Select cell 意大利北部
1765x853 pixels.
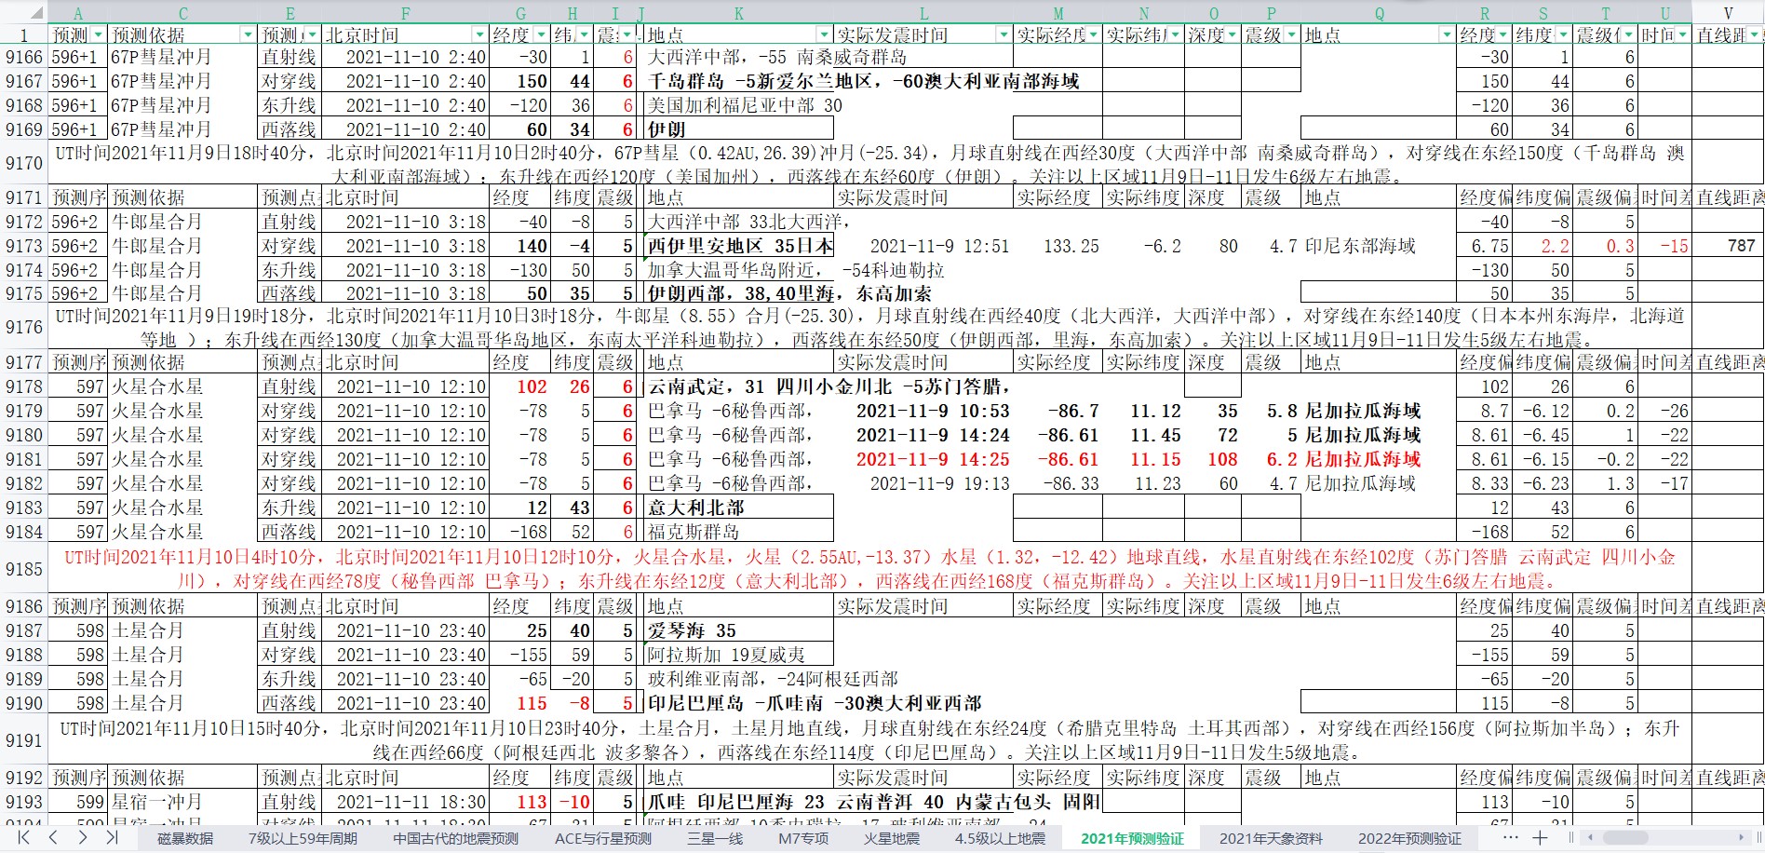[738, 508]
